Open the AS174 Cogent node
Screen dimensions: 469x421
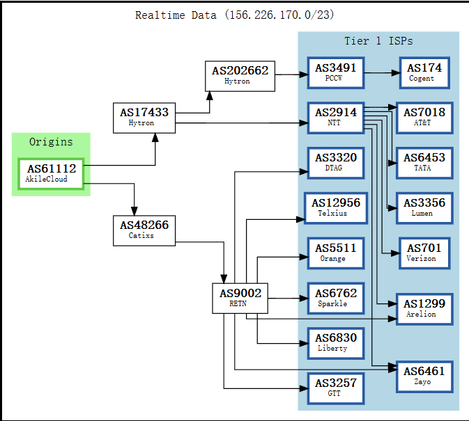click(424, 72)
